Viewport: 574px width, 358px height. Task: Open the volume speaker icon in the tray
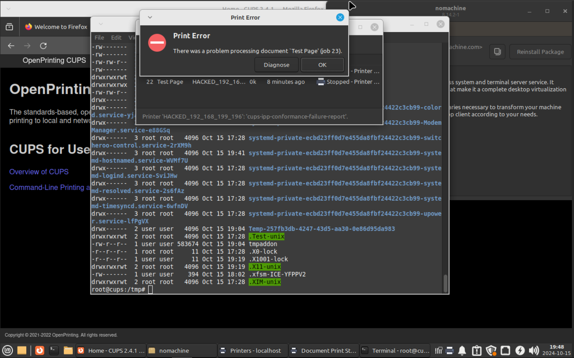coord(534,351)
